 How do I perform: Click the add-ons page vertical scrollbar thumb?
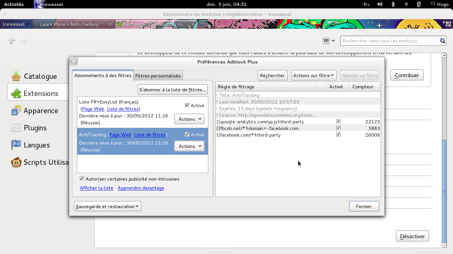[444, 191]
